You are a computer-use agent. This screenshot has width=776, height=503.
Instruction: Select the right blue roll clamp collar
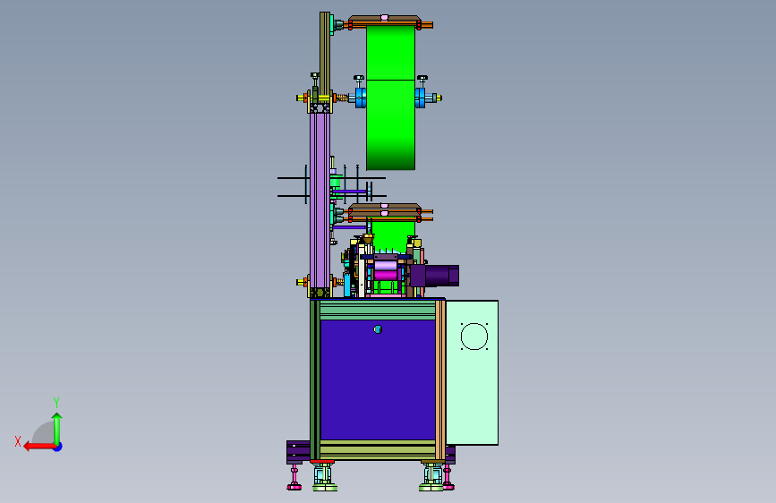point(420,98)
